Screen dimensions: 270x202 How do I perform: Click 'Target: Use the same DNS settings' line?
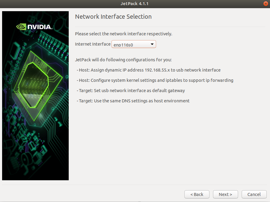coord(133,101)
